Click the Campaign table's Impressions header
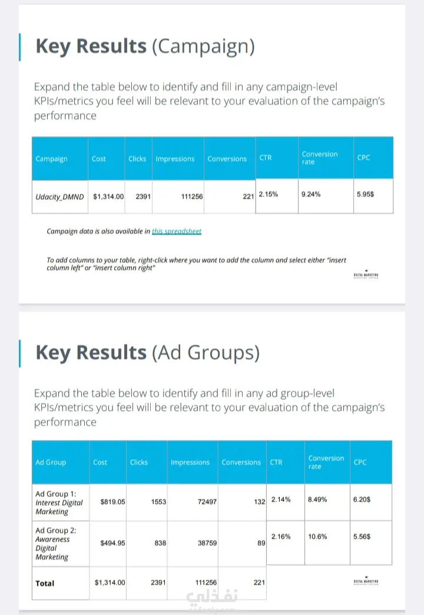This screenshot has height=615, width=424. (x=175, y=159)
